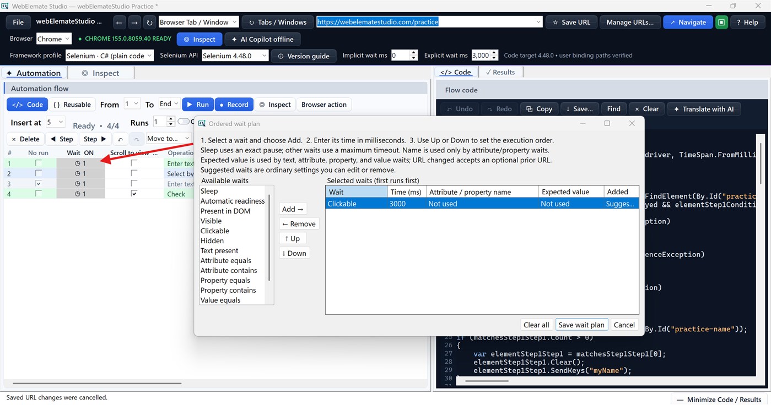The height and width of the screenshot is (405, 771).
Task: Toggle No run checkbox for step 2
Action: click(39, 173)
